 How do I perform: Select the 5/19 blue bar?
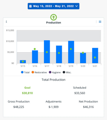click(71, 52)
